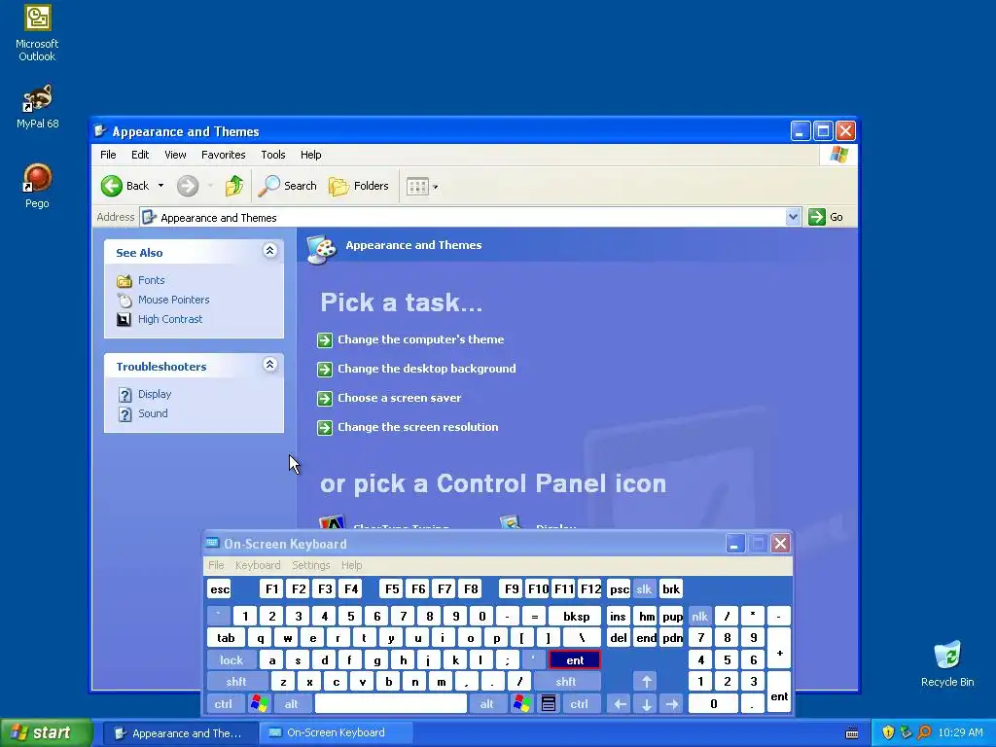Click the psc (print screen) key
Image resolution: width=996 pixels, height=747 pixels.
coord(619,589)
